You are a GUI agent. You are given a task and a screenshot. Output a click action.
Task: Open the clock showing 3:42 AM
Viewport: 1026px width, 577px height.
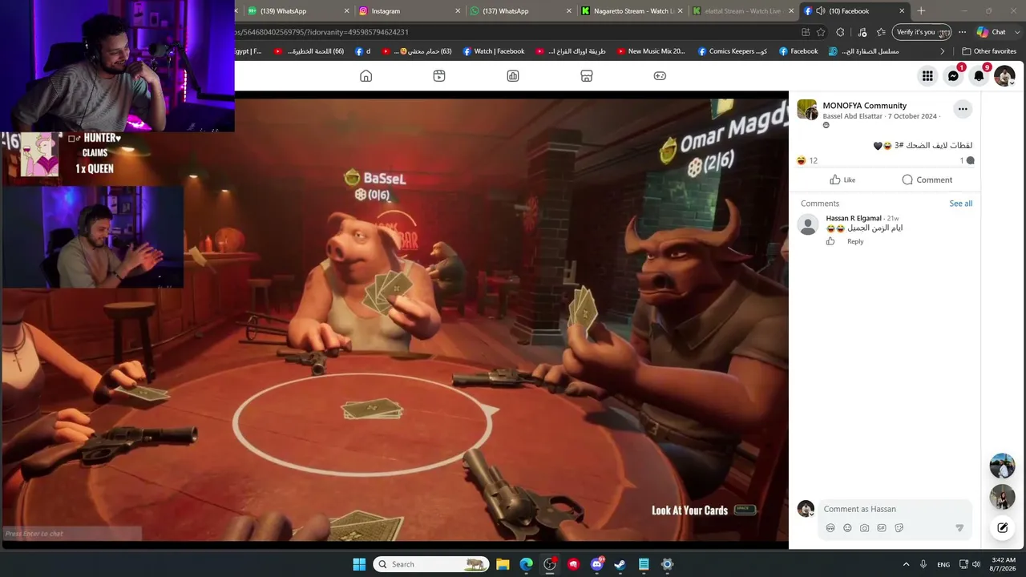point(1004,564)
